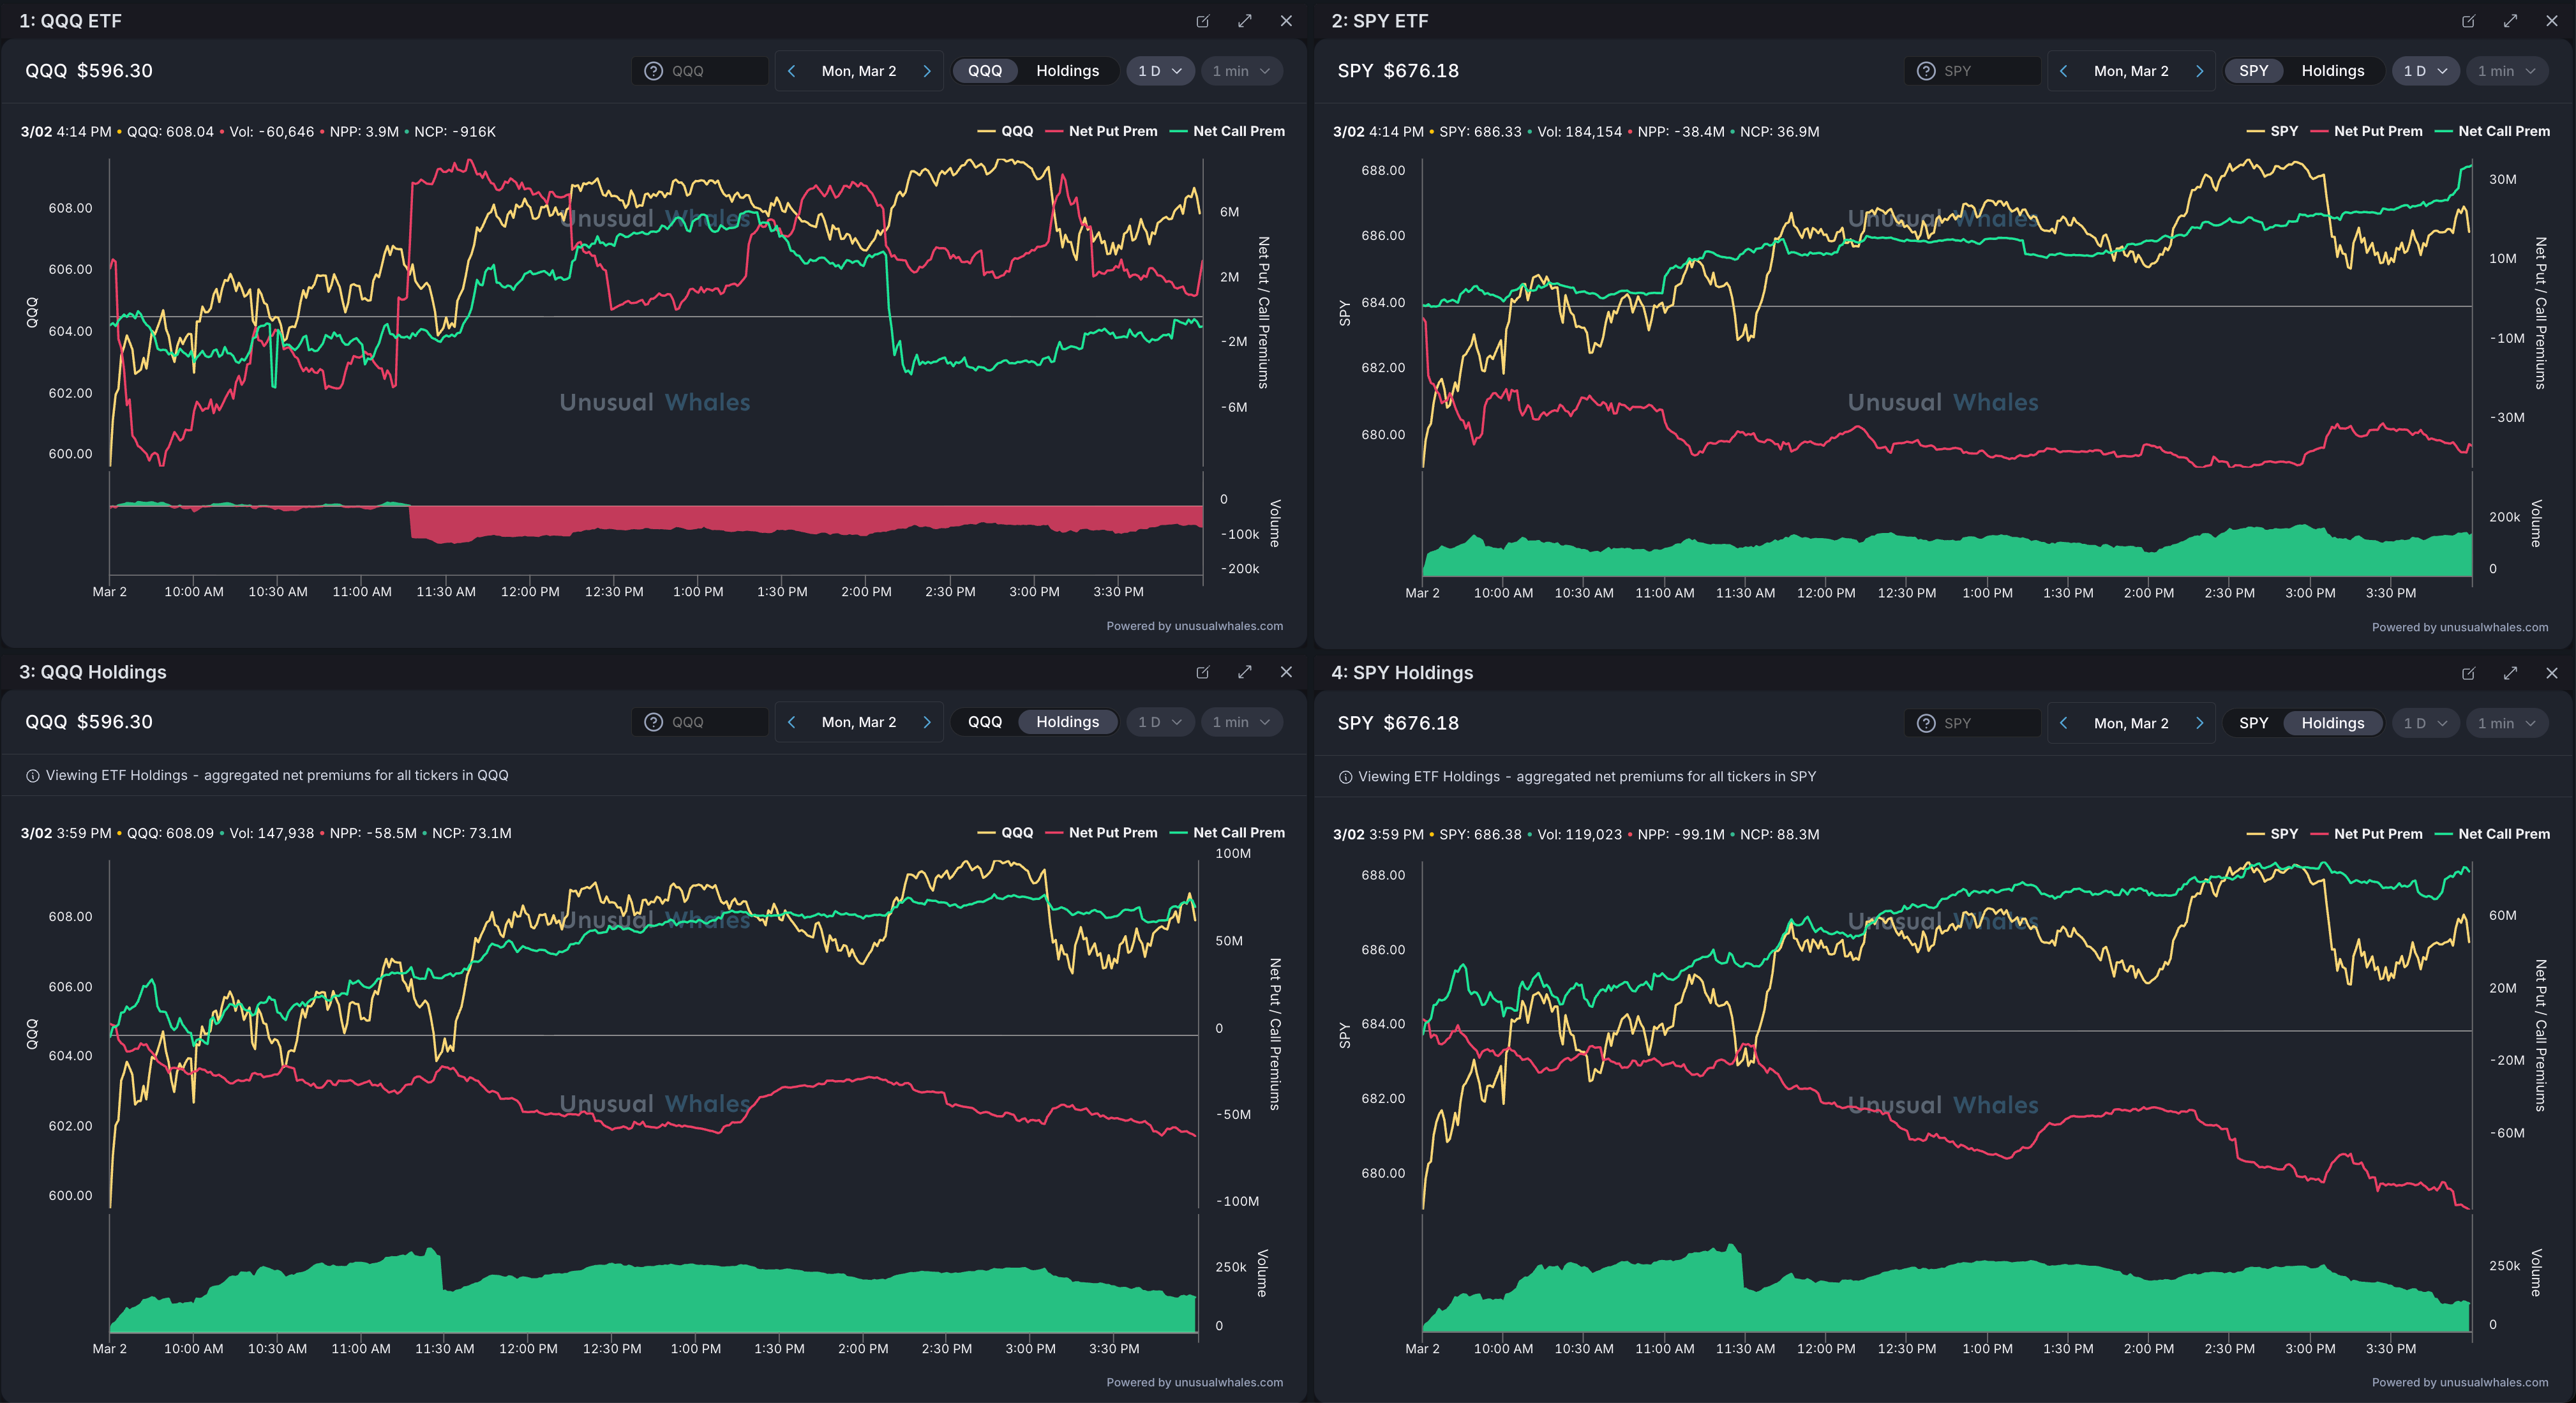
Task: Click the edit icon on SPY Holdings panel
Action: click(x=2468, y=673)
